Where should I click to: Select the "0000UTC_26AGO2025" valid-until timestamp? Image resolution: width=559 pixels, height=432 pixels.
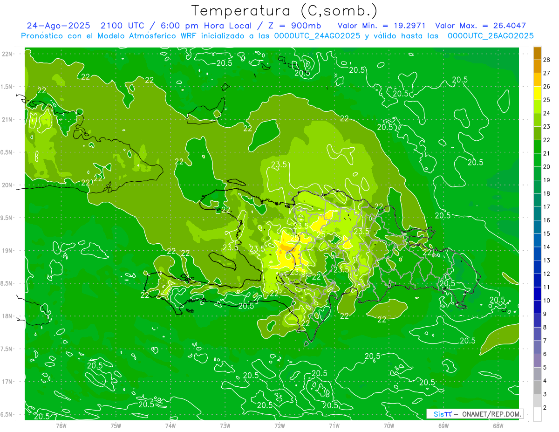click(491, 35)
